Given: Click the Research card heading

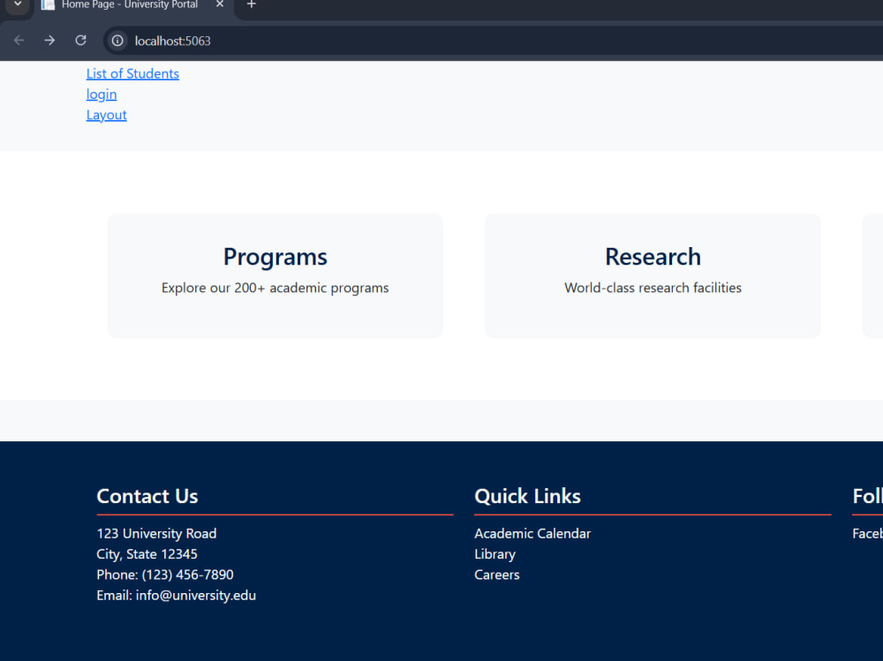Looking at the screenshot, I should coord(653,257).
